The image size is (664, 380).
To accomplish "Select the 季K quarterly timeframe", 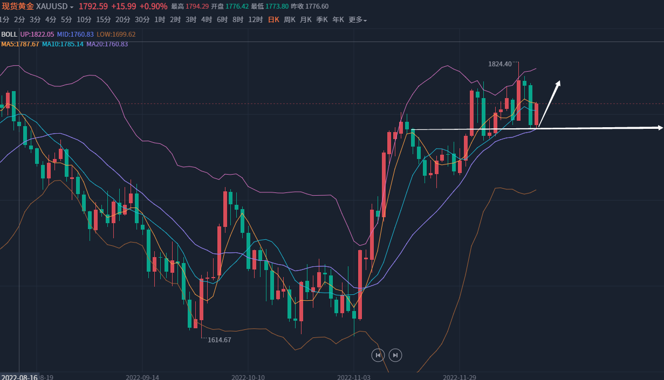I will [x=322, y=20].
